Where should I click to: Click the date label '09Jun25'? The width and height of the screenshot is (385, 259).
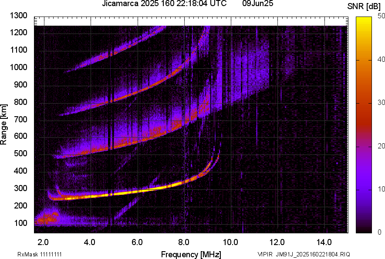pos(257,3)
